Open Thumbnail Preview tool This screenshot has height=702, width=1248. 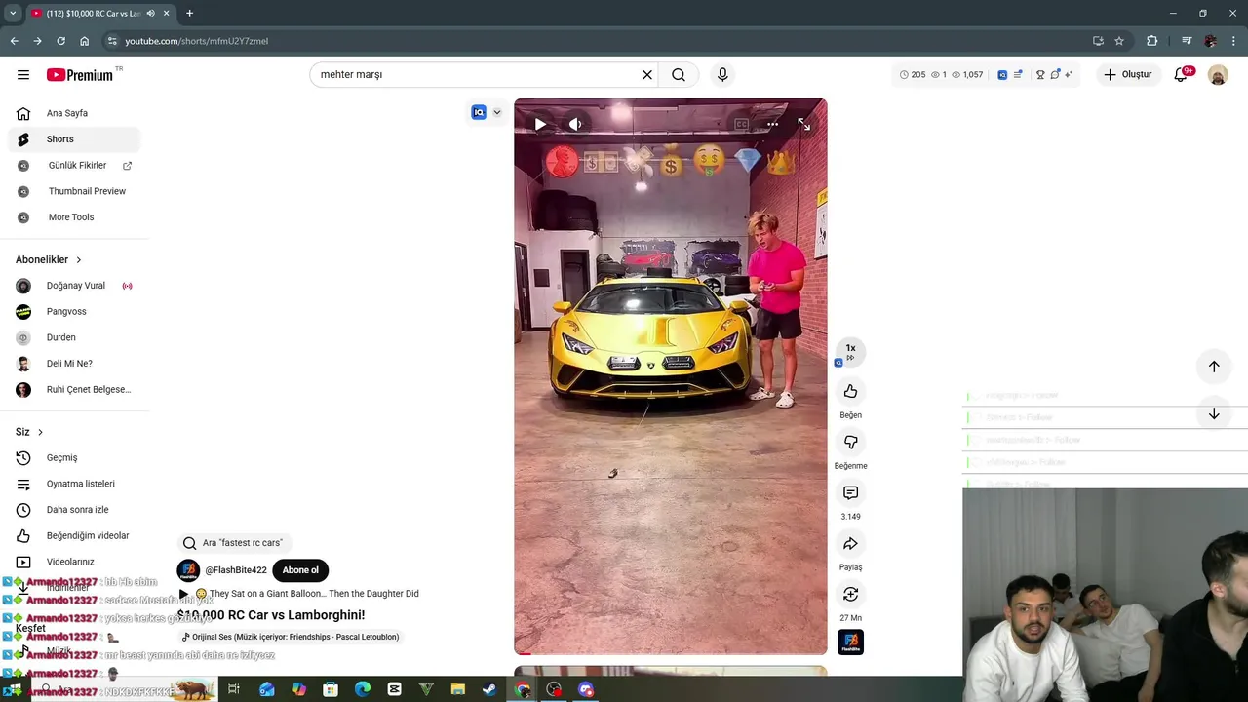74,191
